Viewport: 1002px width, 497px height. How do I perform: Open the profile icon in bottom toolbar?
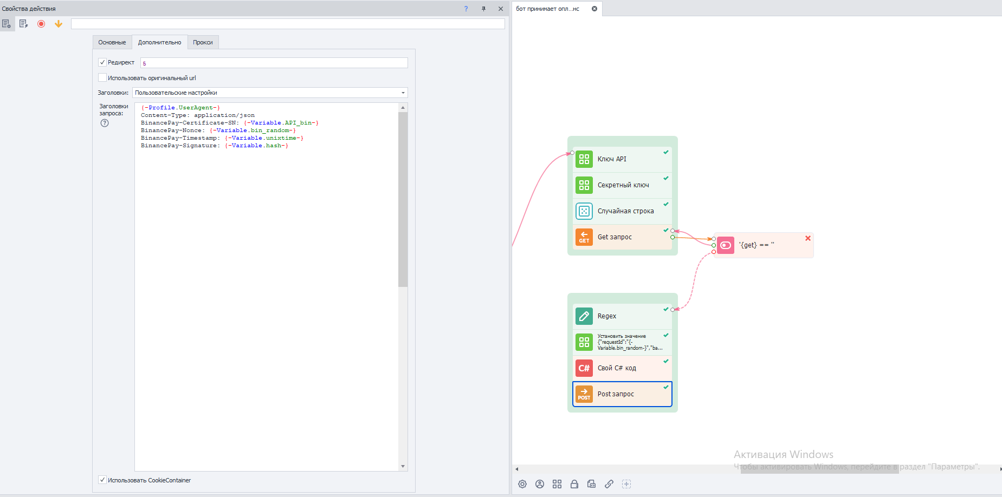click(540, 484)
